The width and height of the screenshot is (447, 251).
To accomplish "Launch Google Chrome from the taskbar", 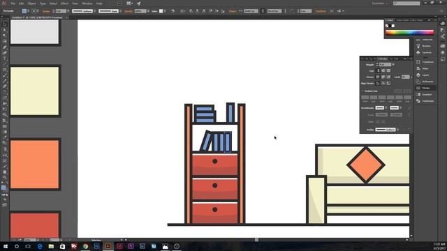I will pos(85,246).
